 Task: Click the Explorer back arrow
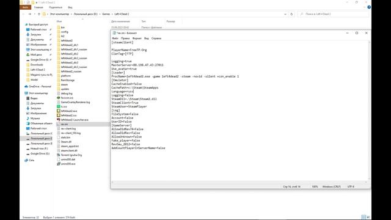coord(24,14)
